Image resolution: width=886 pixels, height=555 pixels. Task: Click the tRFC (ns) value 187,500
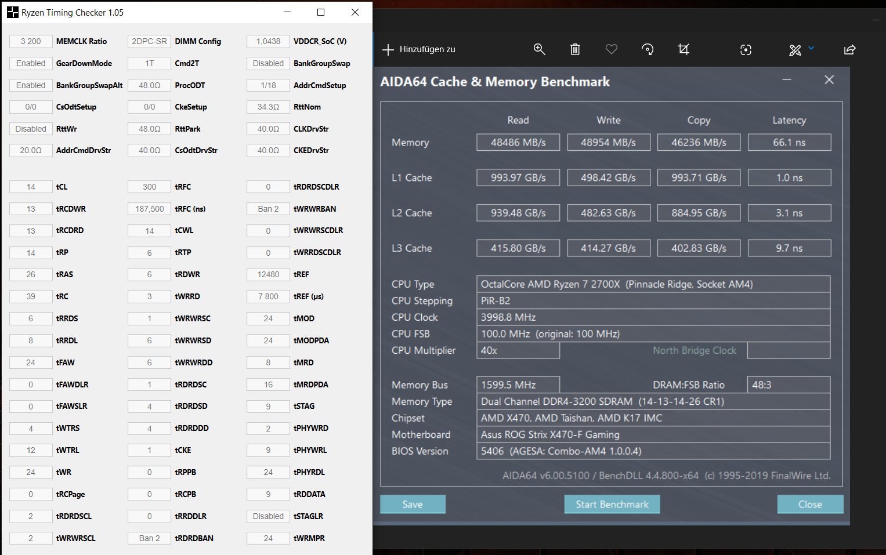click(x=149, y=209)
